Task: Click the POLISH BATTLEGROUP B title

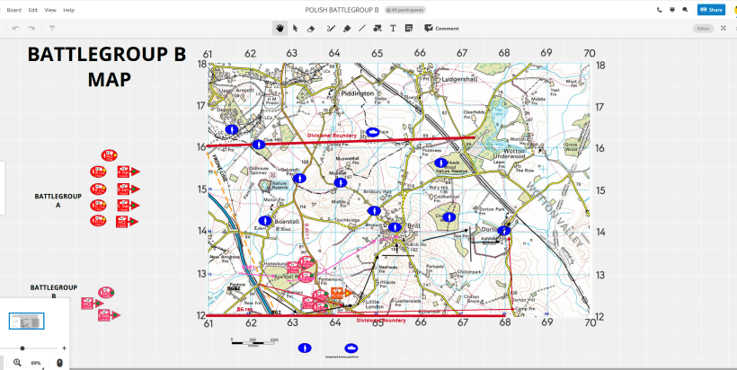Action: (342, 10)
